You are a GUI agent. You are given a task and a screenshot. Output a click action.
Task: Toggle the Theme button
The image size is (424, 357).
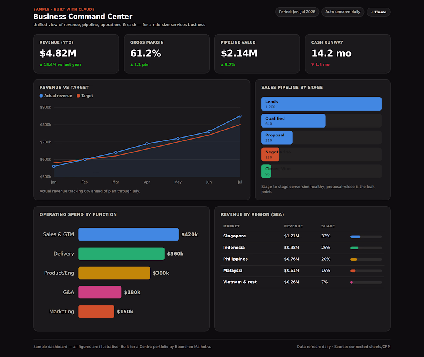pos(378,12)
